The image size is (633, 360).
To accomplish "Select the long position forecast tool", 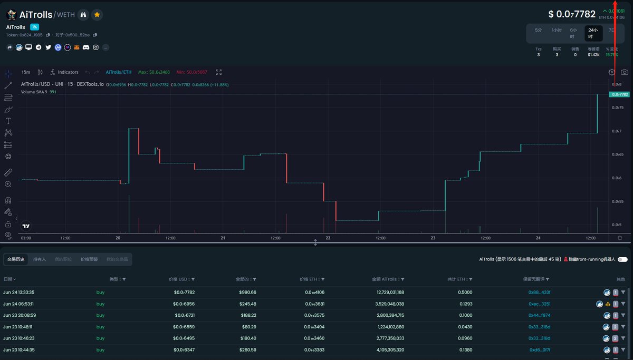I will (8, 144).
